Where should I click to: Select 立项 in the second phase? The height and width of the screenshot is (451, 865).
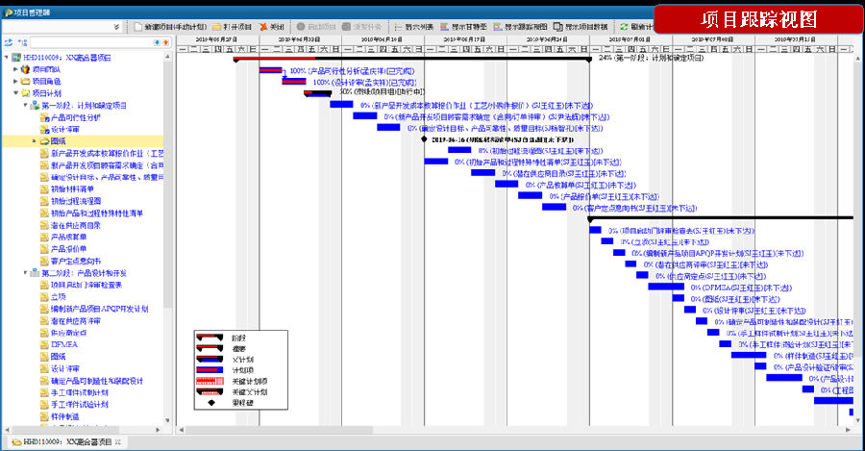[x=58, y=297]
